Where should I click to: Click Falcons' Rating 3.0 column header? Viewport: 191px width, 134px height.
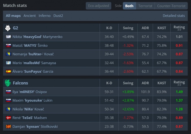tap(179, 83)
